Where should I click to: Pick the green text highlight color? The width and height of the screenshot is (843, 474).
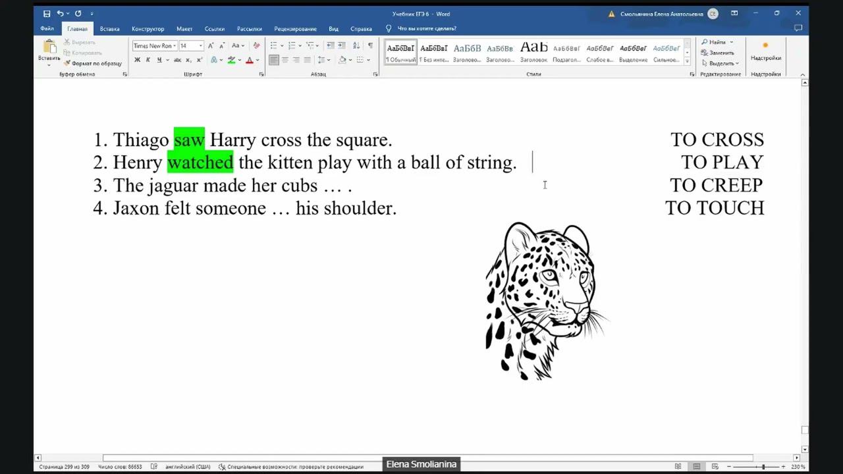click(231, 60)
